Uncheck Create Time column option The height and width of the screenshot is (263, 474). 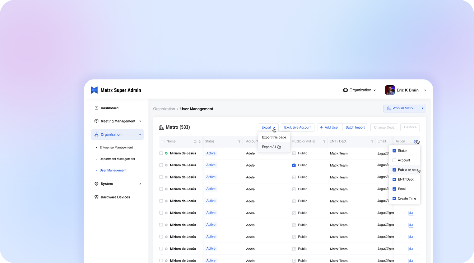[394, 199]
